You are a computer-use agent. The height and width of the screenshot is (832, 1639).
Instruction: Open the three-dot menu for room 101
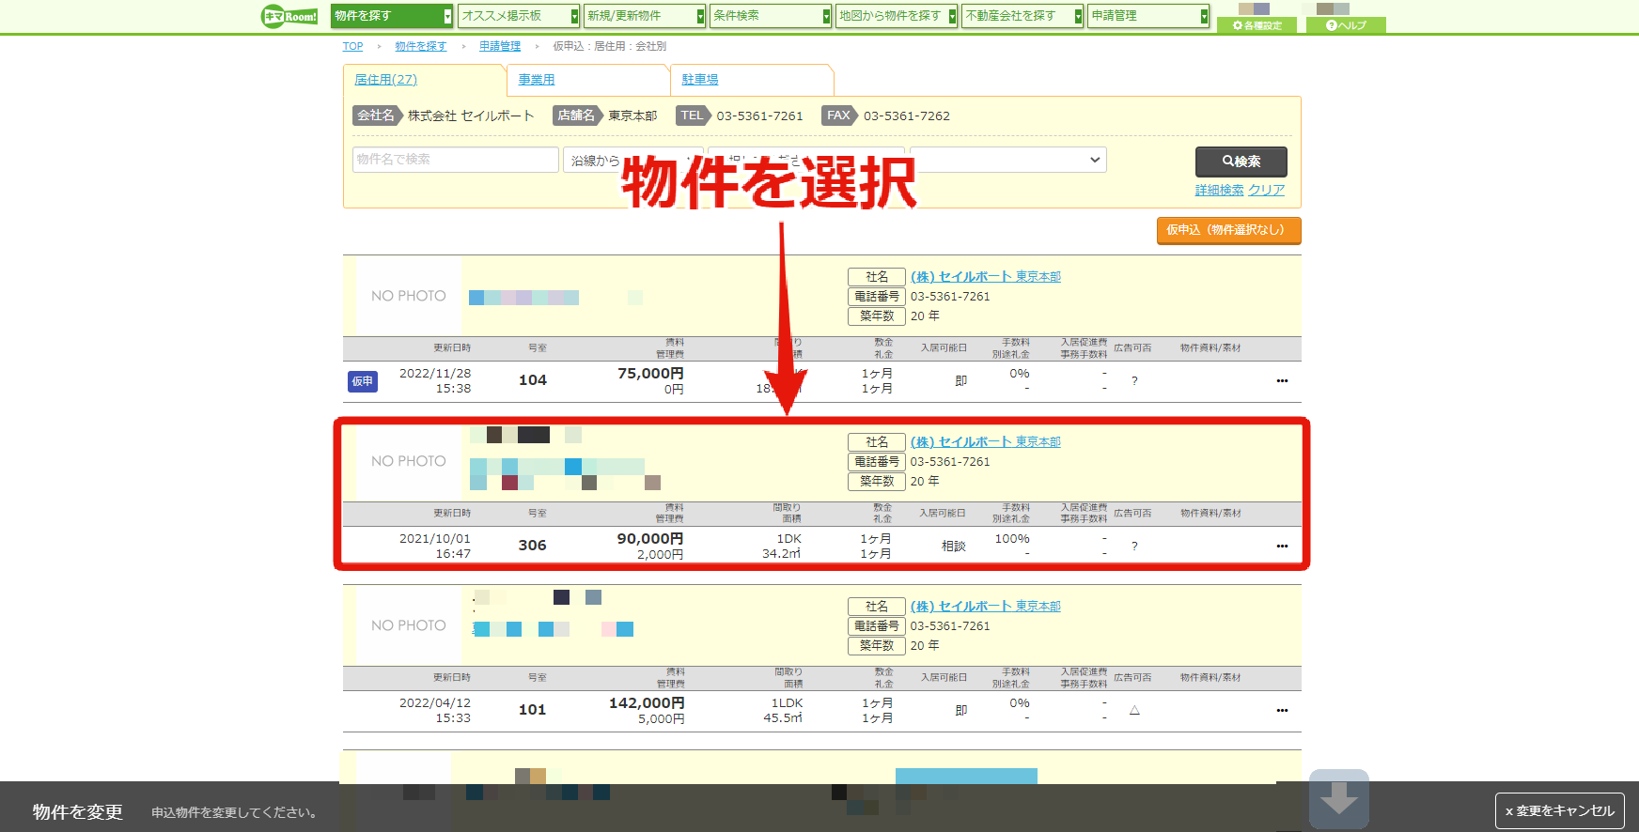point(1282,711)
